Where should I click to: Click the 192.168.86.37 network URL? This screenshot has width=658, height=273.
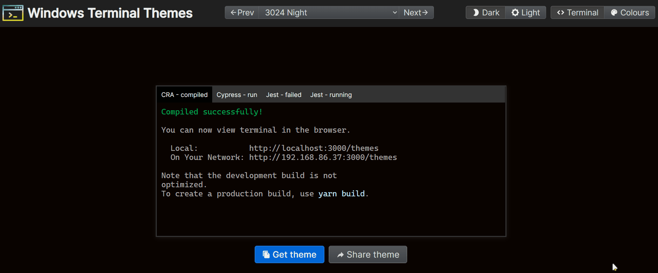323,157
